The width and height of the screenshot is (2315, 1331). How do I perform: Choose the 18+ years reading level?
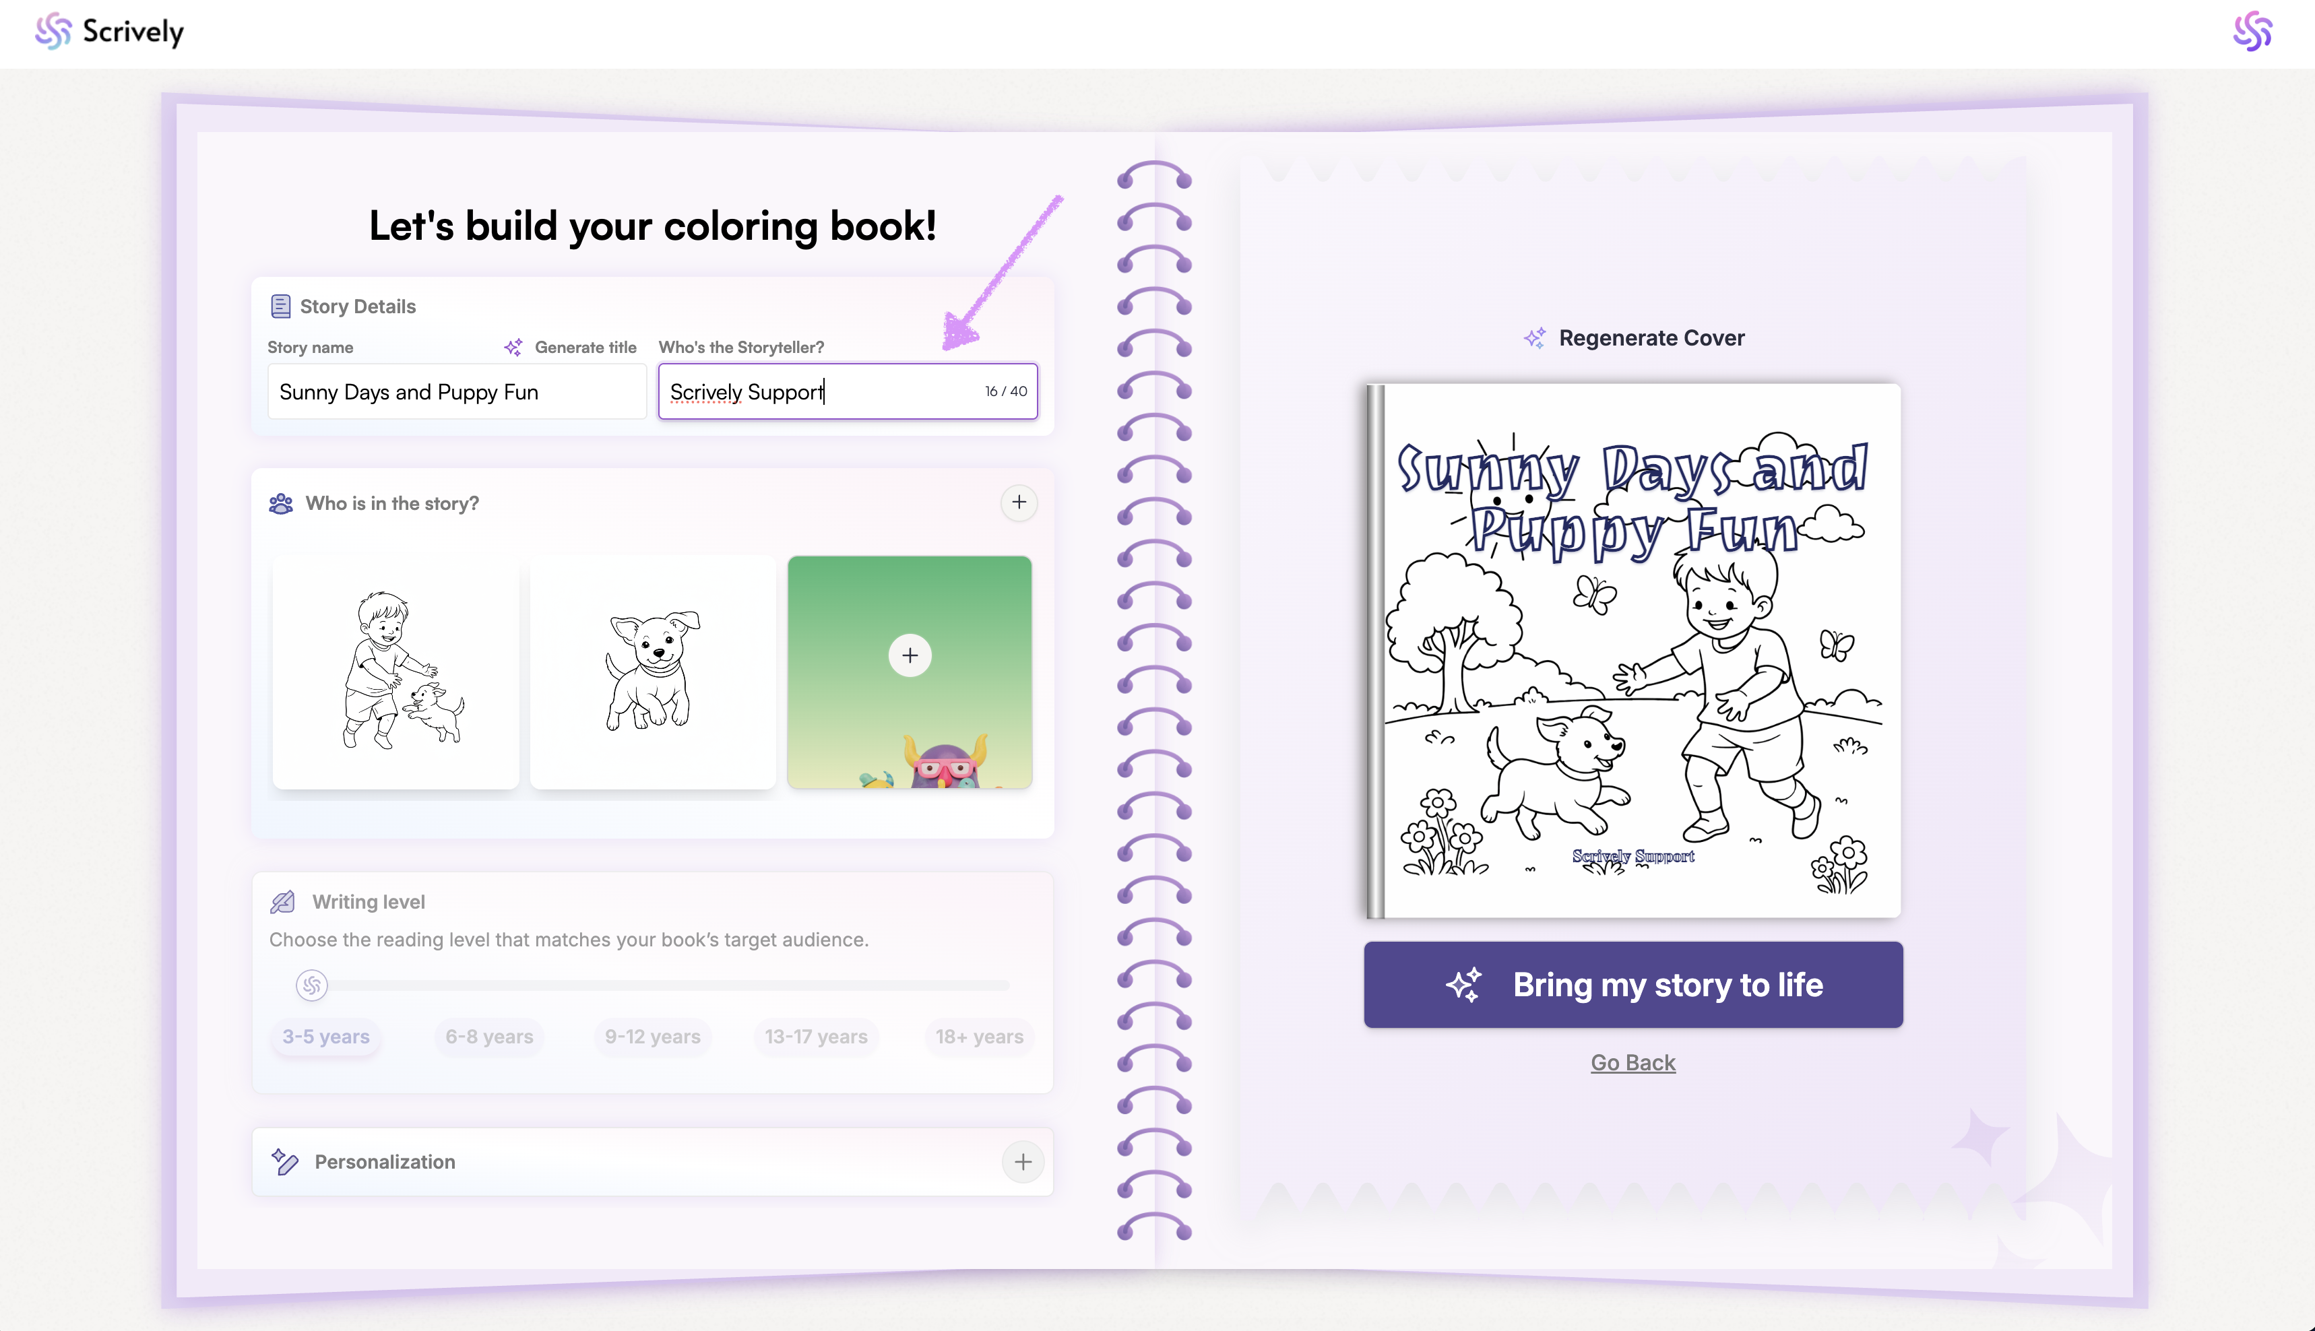coord(979,1037)
